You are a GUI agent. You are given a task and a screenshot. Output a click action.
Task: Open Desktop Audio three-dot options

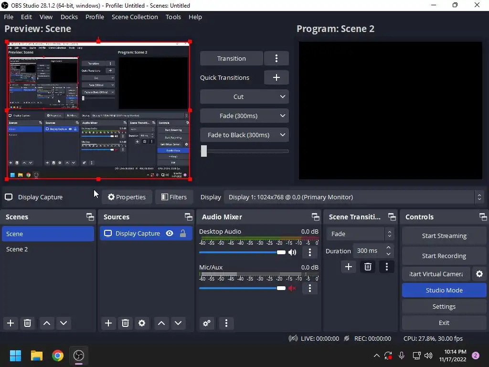click(309, 252)
